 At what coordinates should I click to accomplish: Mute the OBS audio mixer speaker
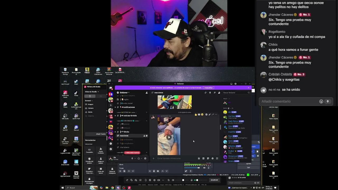point(204,168)
